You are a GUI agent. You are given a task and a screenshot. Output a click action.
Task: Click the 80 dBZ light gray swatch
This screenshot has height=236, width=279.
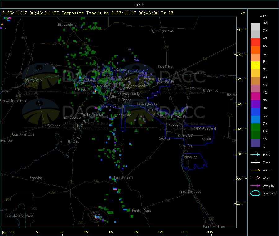(255, 27)
